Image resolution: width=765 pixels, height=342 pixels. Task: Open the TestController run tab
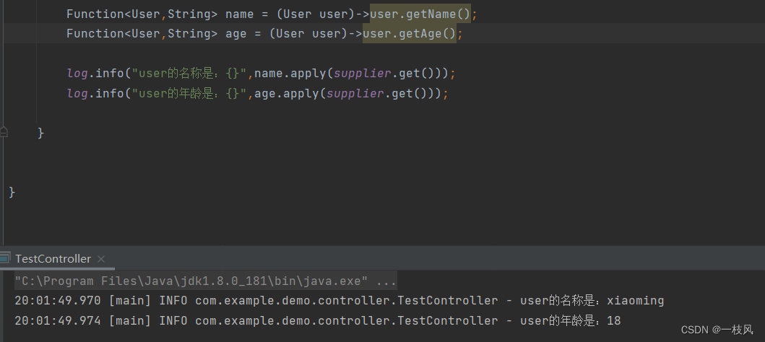pyautogui.click(x=53, y=259)
